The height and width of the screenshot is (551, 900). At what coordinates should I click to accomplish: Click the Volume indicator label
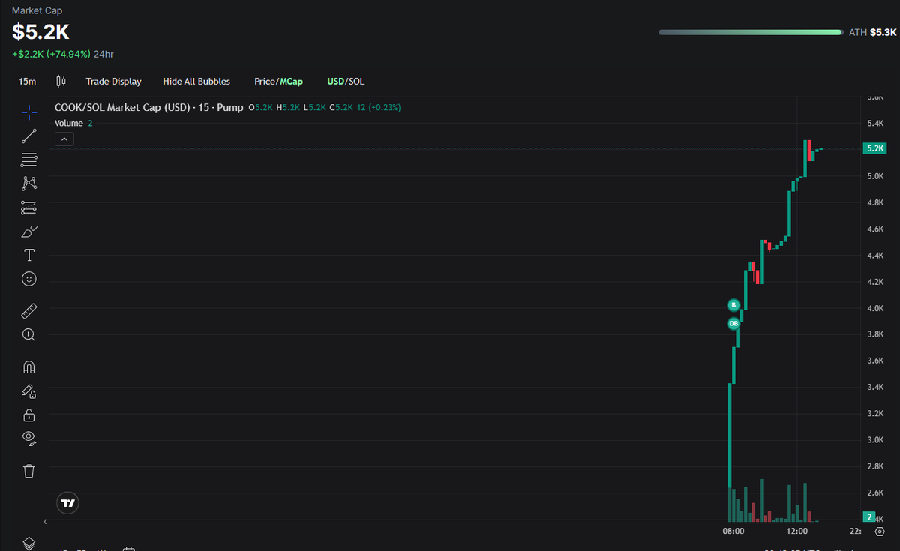tap(69, 123)
